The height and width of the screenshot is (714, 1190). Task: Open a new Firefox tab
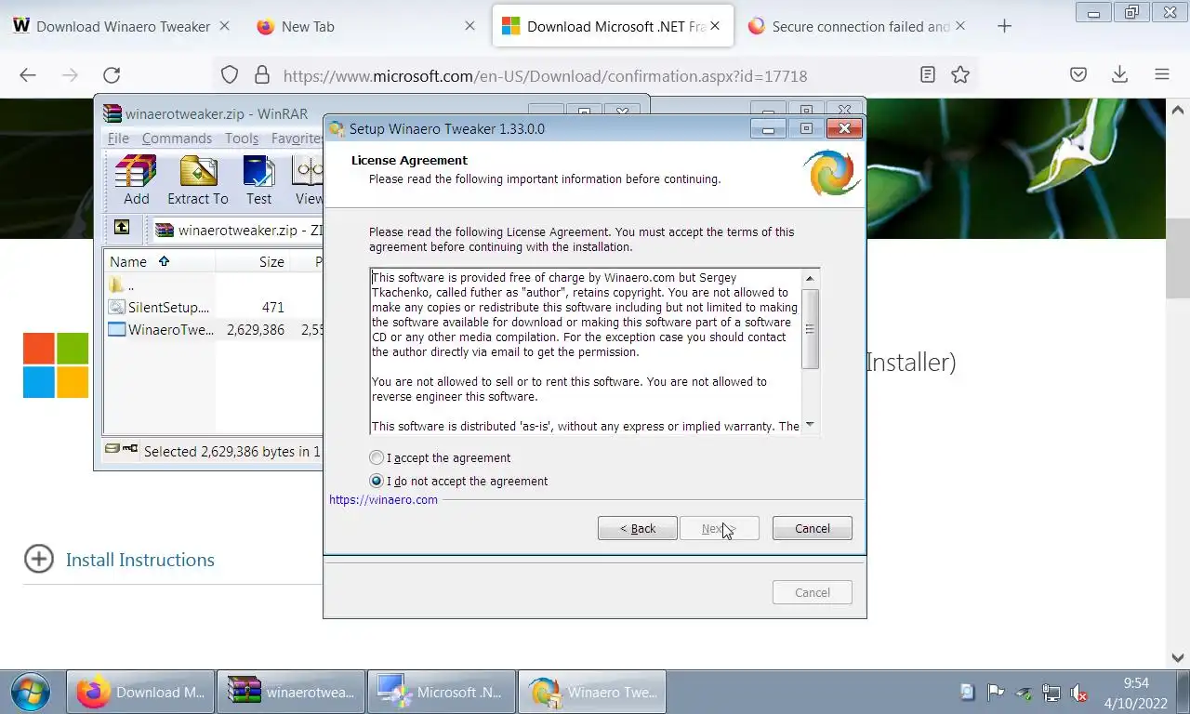tap(1004, 26)
